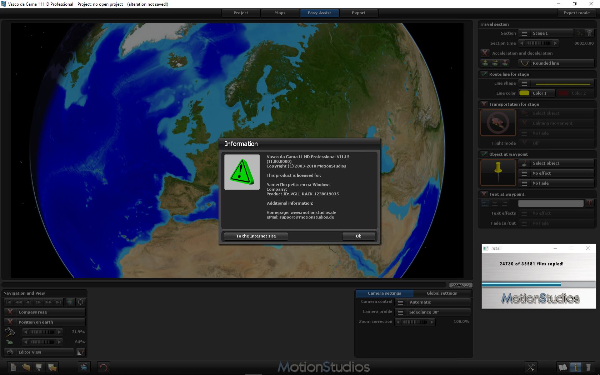Click the fast forward button

49,302
